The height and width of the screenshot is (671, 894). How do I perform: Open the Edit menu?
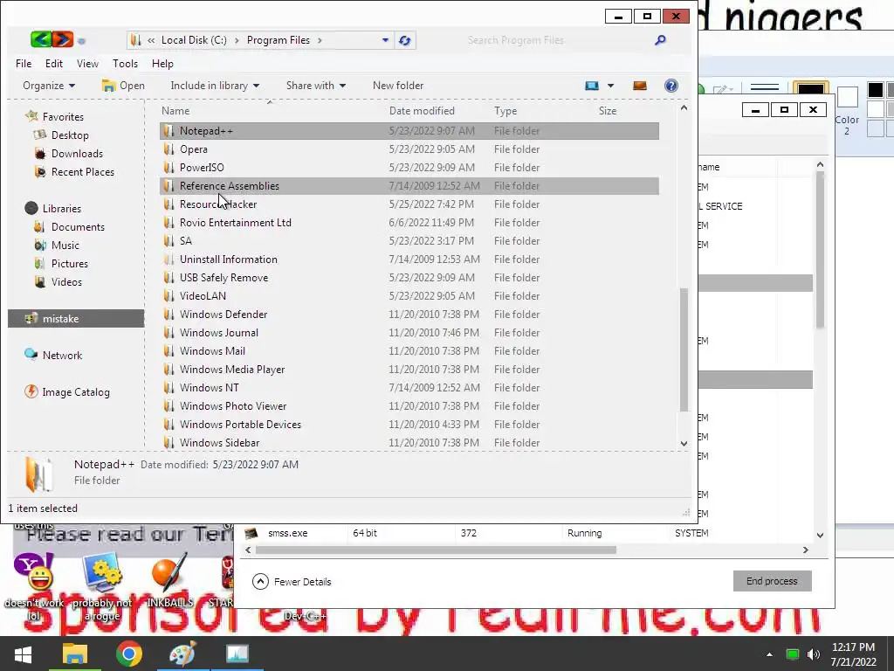point(54,63)
